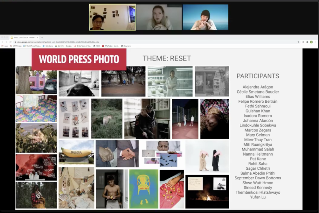
Task: Click the red image with white handwriting
Action: [x=36, y=167]
